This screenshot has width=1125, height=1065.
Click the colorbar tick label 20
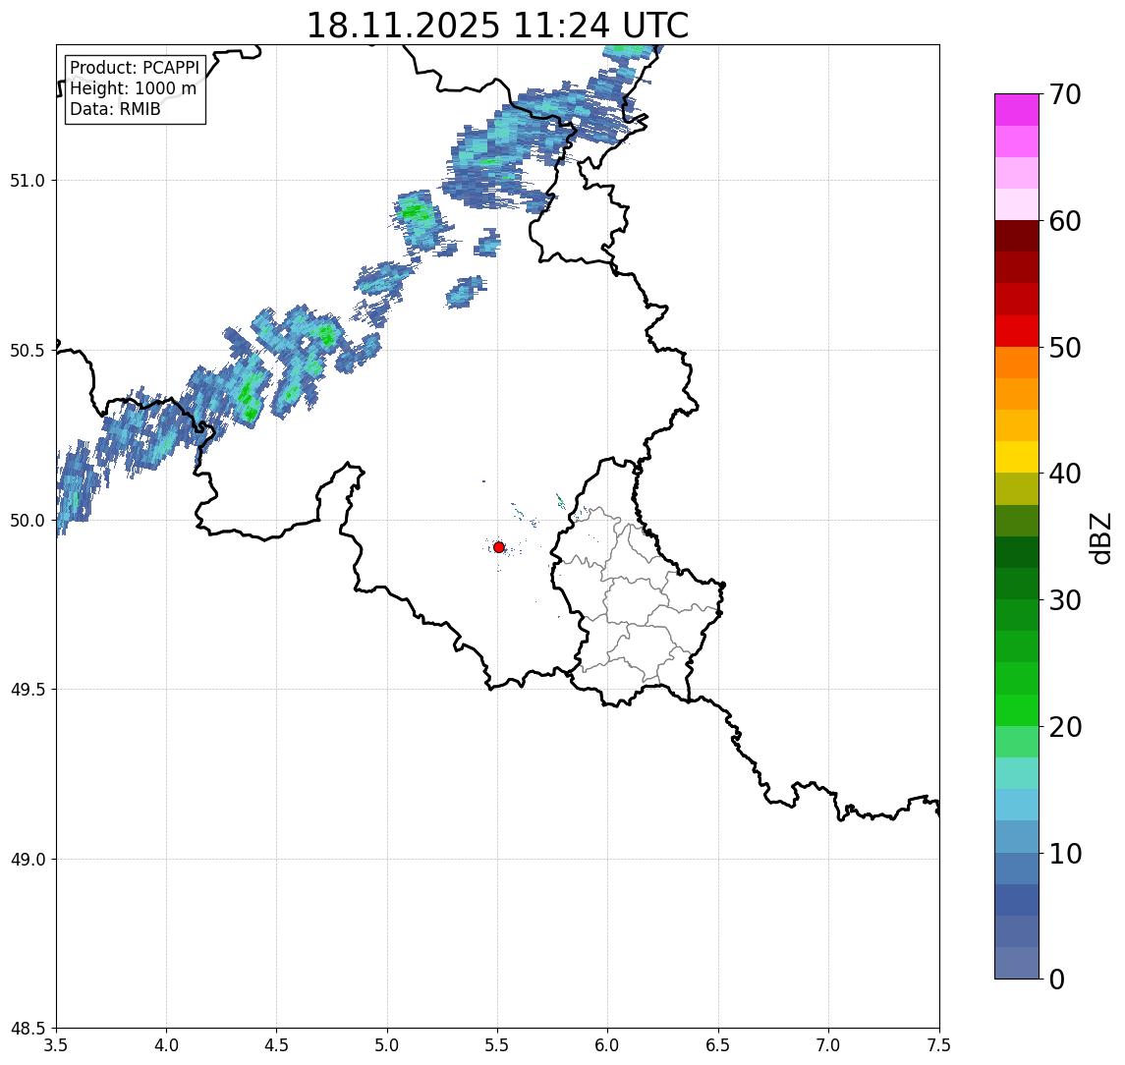coord(1065,727)
